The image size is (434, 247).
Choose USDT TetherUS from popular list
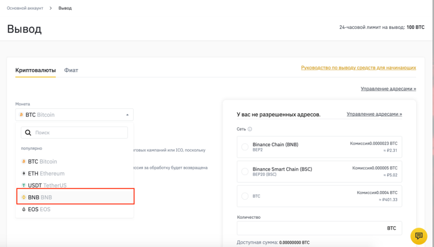[x=75, y=185]
